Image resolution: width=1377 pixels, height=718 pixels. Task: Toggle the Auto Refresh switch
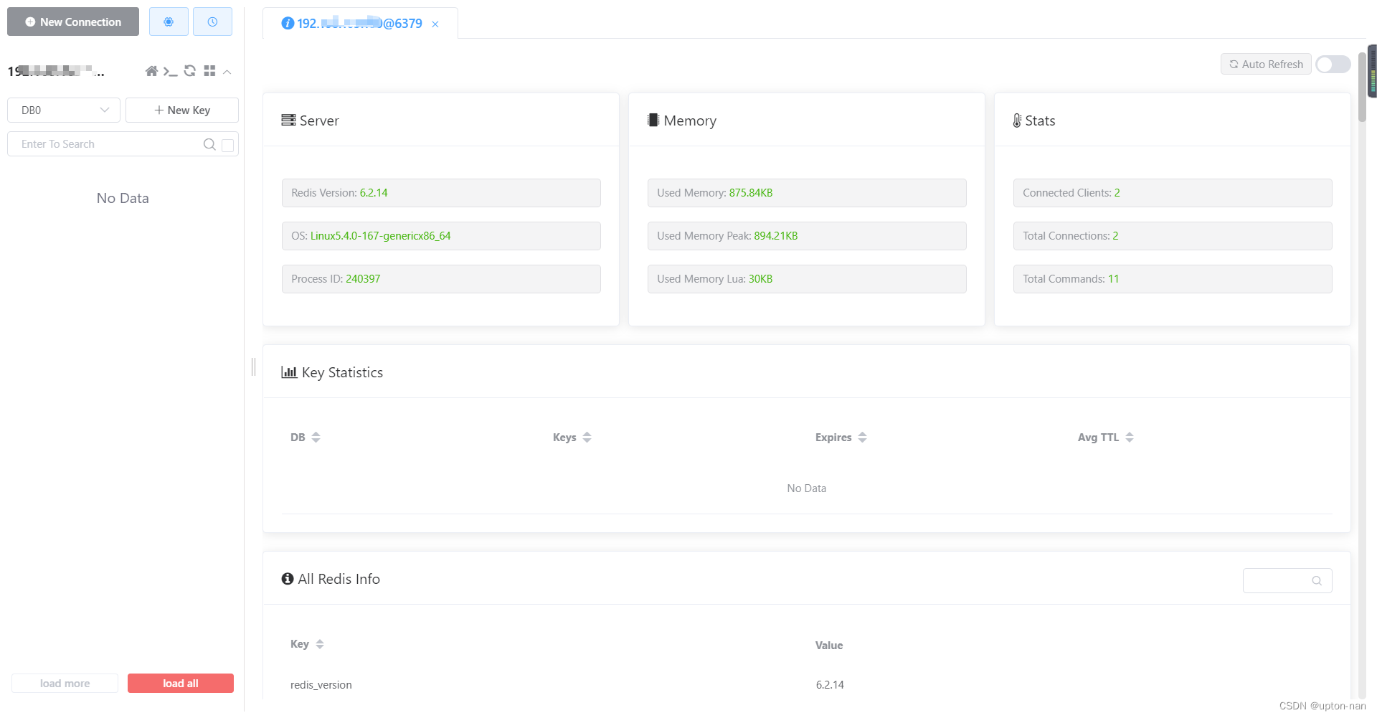(1333, 64)
